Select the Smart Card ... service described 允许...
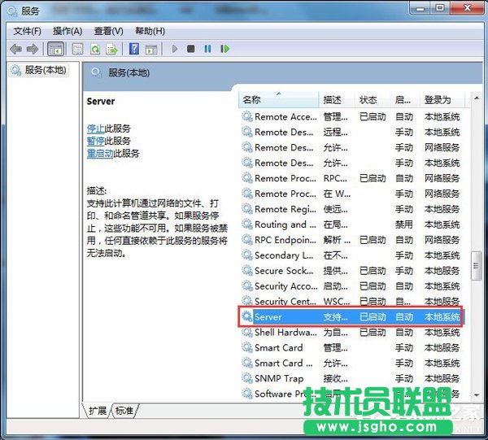Image resolution: width=488 pixels, height=440 pixels. [284, 363]
